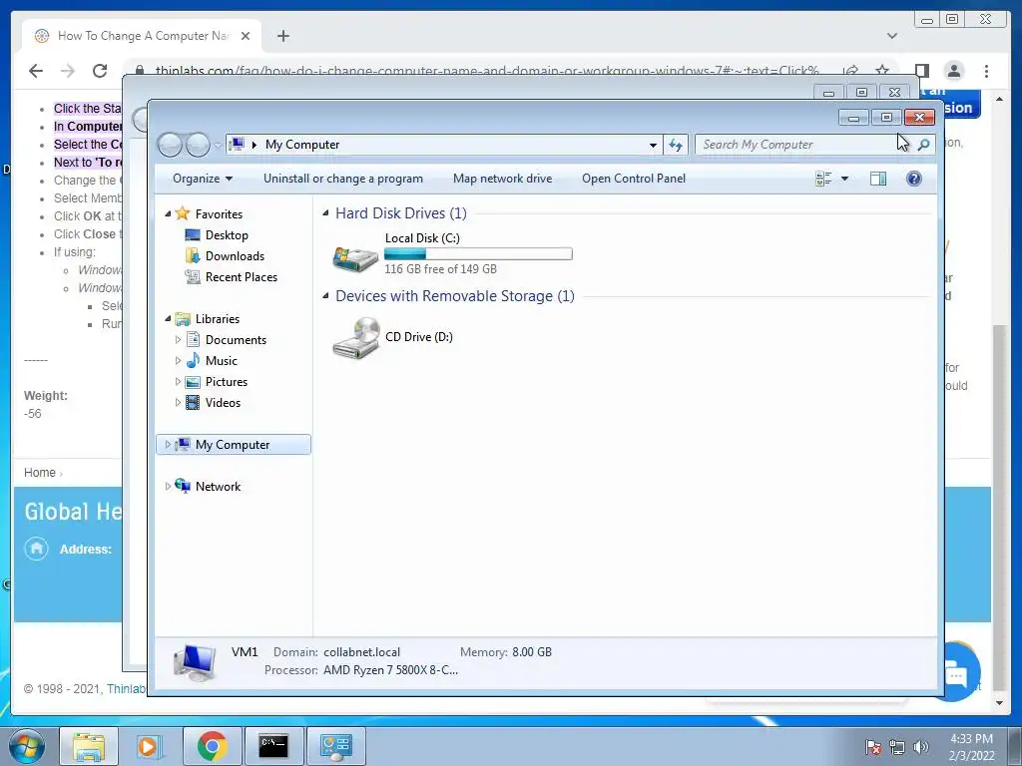Open the Command Prompt taskbar icon
This screenshot has height=766, width=1022.
point(273,746)
